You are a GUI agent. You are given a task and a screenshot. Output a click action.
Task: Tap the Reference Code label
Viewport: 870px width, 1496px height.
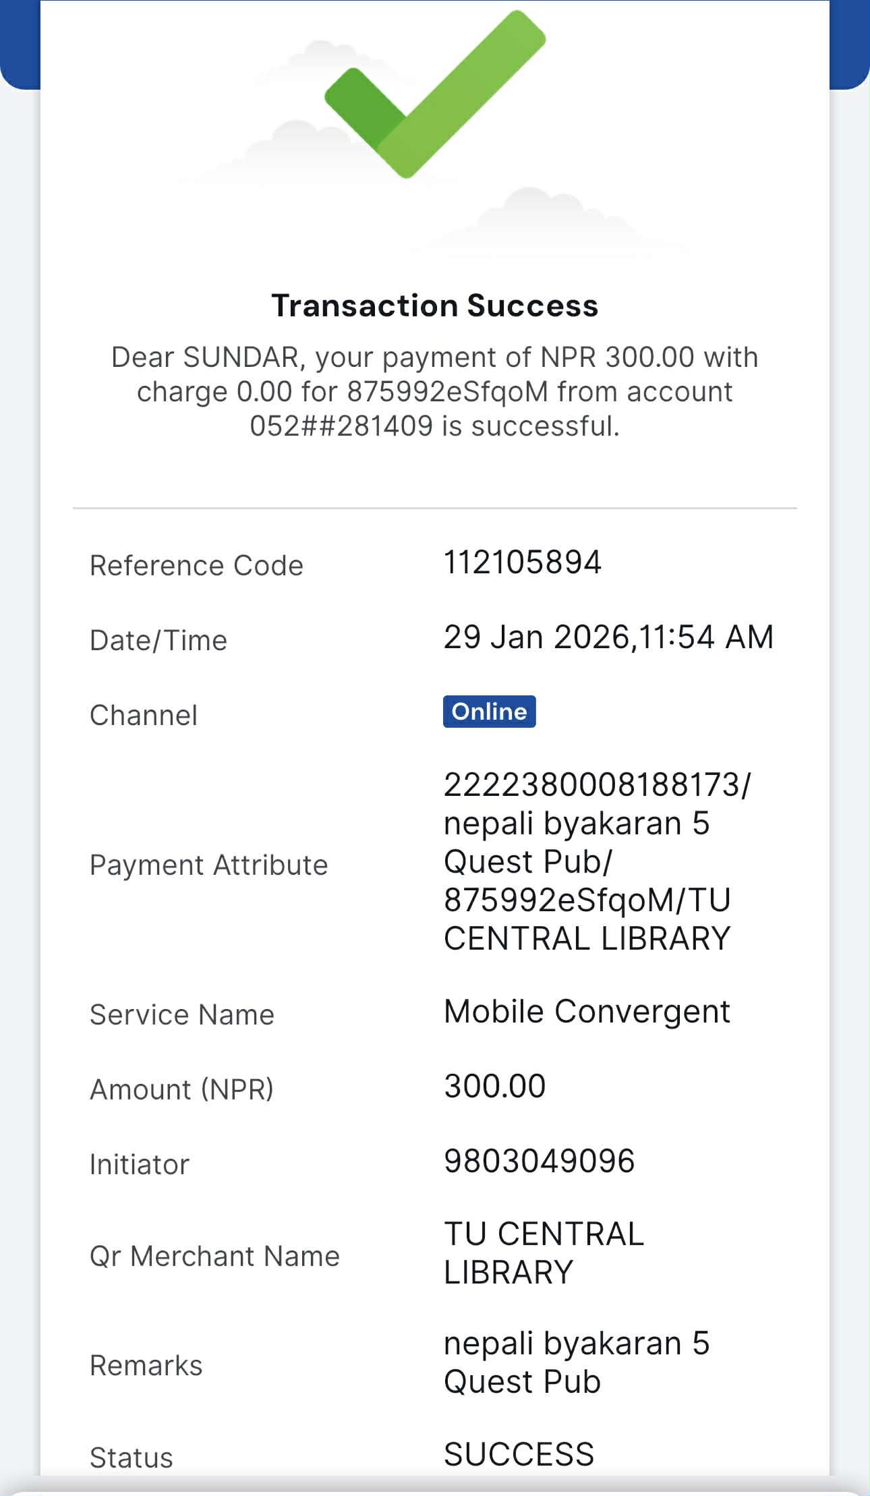click(x=196, y=566)
